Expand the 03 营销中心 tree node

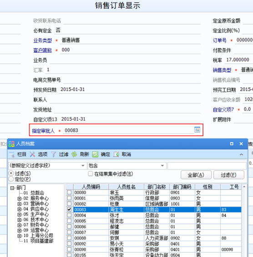(x=20, y=204)
